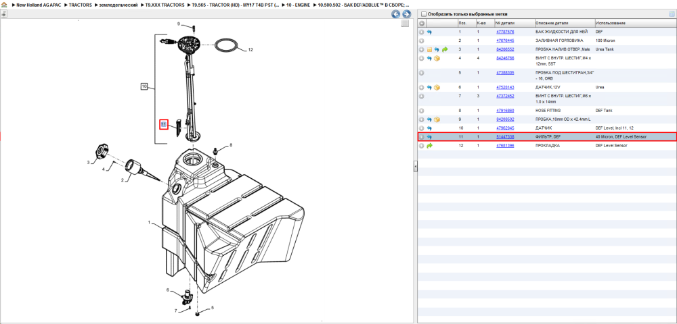Viewport: 677px width, 324px height.
Task: Click package box icon in row 9
Action: (437, 119)
